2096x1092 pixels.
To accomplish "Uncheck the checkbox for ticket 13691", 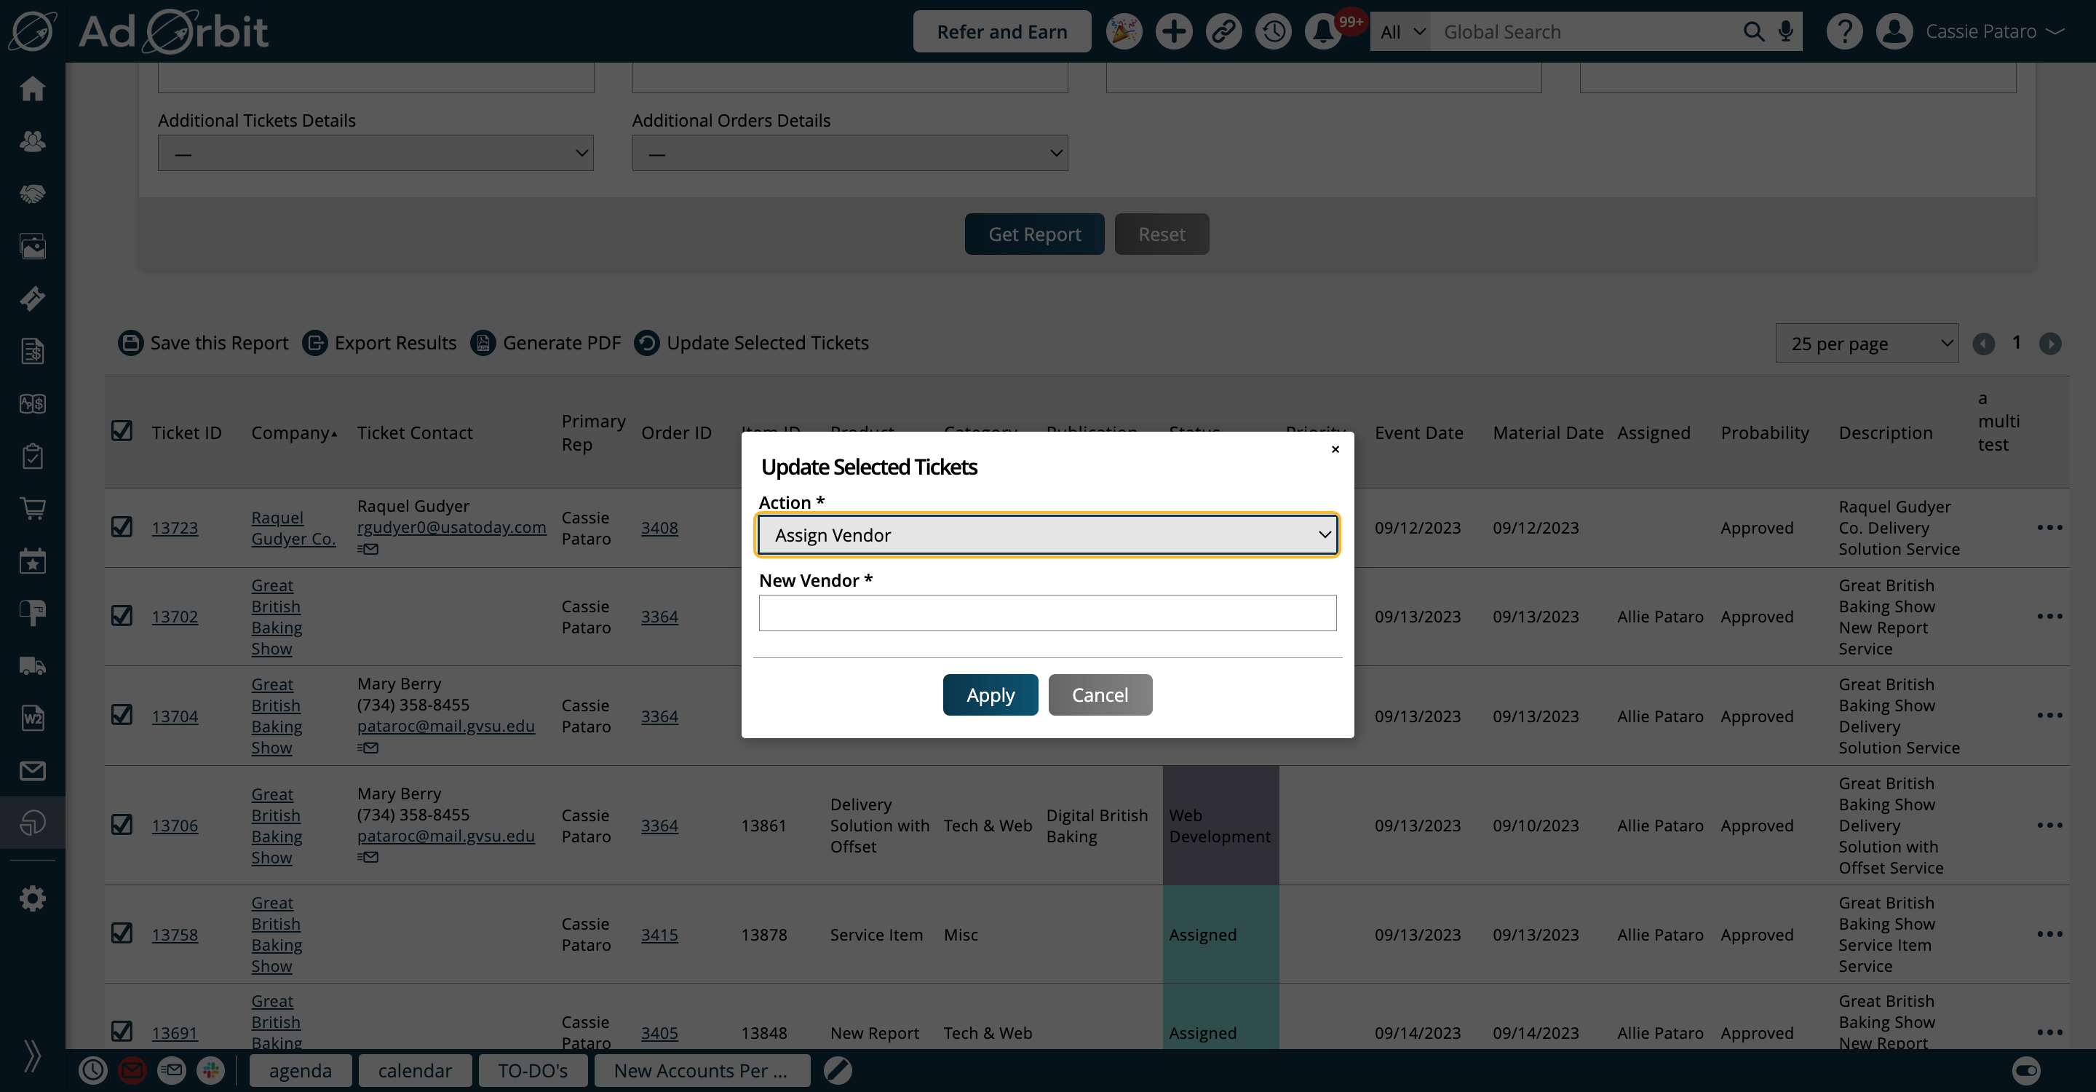I will pyautogui.click(x=122, y=1031).
